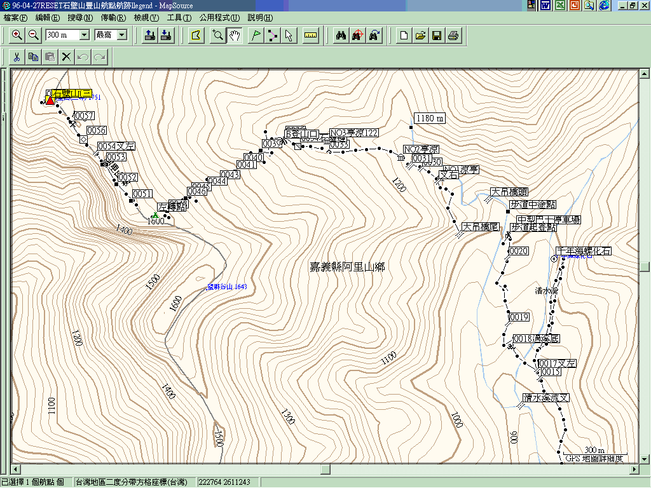651x488 pixels.
Task: Click the Internet Explorer icon in top bar
Action: click(x=605, y=5)
